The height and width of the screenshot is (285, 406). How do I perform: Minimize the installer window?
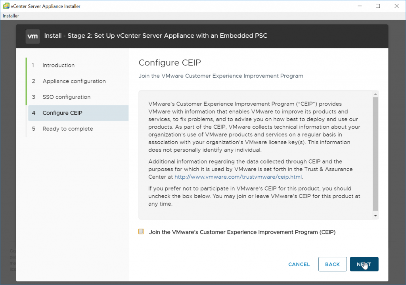(360, 6)
